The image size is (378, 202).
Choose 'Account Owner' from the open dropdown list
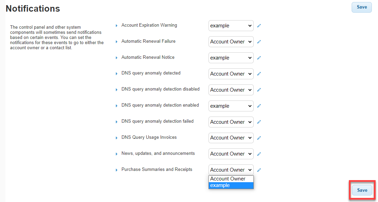[231, 179]
